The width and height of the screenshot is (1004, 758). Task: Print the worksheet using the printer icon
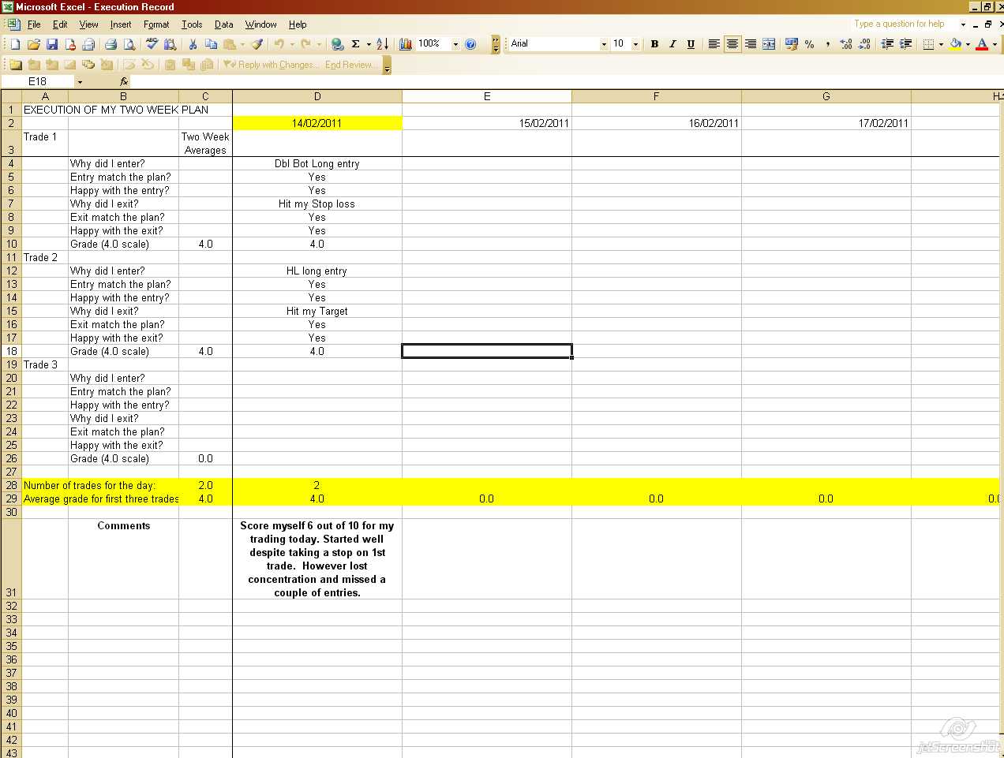pyautogui.click(x=111, y=44)
